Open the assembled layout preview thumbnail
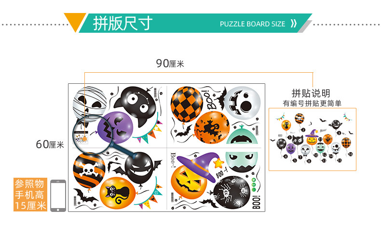 313,140
